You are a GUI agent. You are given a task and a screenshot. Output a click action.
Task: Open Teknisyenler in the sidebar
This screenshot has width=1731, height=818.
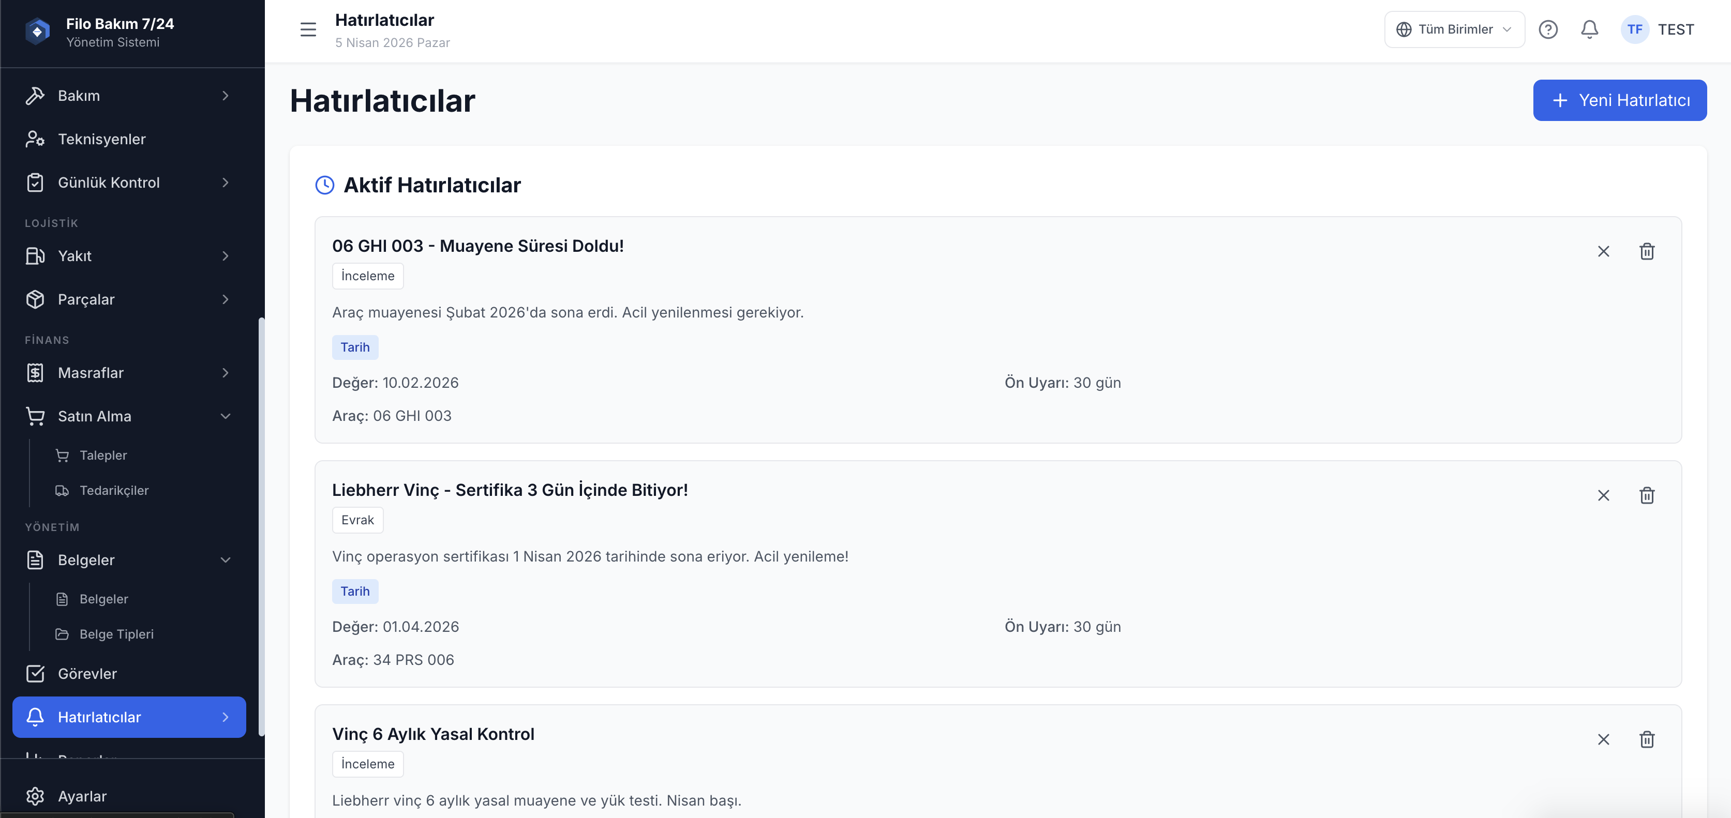[101, 139]
